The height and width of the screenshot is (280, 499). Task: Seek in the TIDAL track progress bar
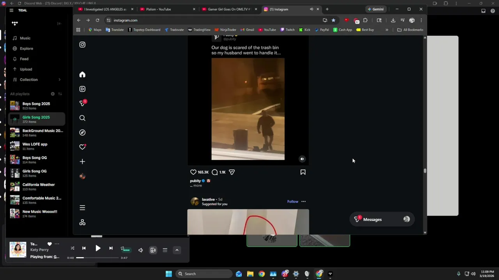coord(97,257)
